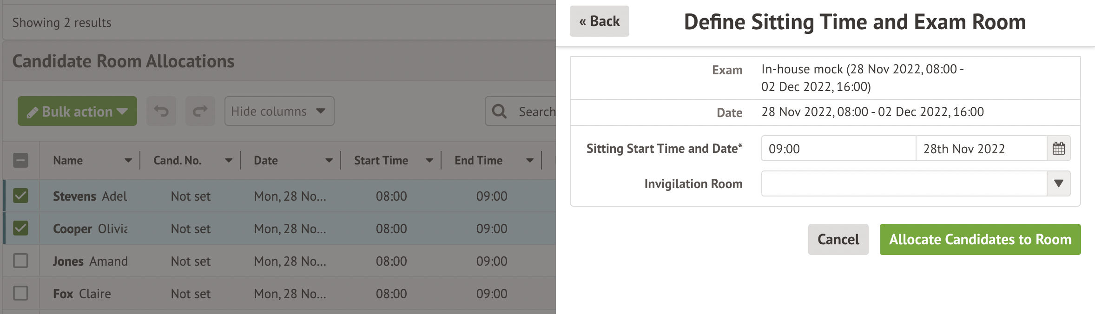Uncheck the Cooper Olivia row checkbox
This screenshot has width=1095, height=314.
[20, 228]
